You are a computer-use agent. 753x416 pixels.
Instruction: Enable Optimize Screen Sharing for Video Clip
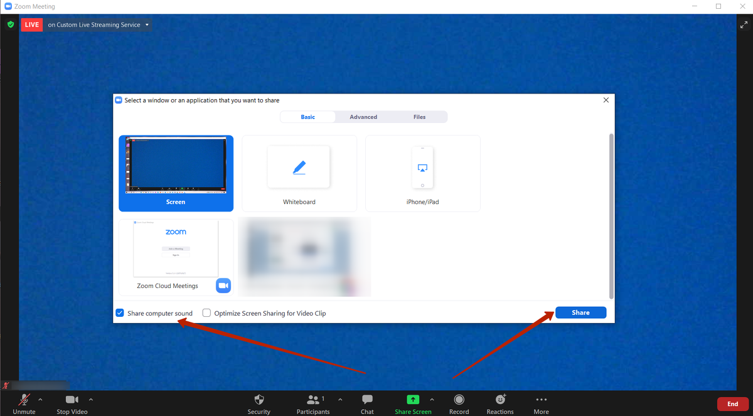click(206, 313)
